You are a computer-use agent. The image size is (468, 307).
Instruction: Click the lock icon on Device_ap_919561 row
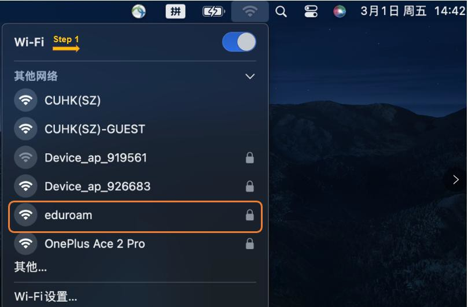click(250, 158)
